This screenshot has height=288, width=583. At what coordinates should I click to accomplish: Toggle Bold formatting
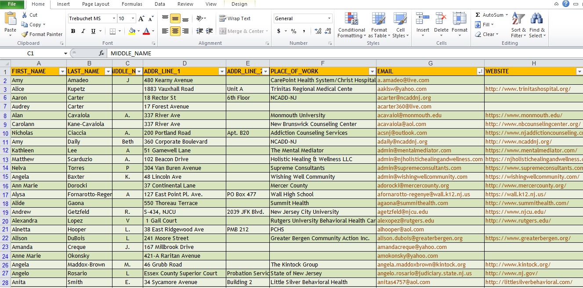[x=73, y=31]
